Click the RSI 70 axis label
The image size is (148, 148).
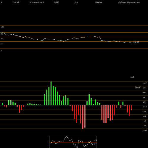coord(2,34)
